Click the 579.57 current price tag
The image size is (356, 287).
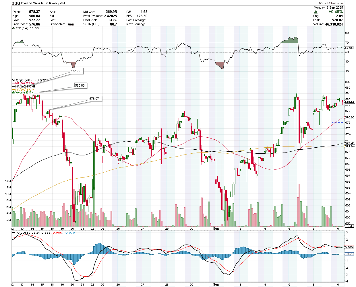coord(350,102)
